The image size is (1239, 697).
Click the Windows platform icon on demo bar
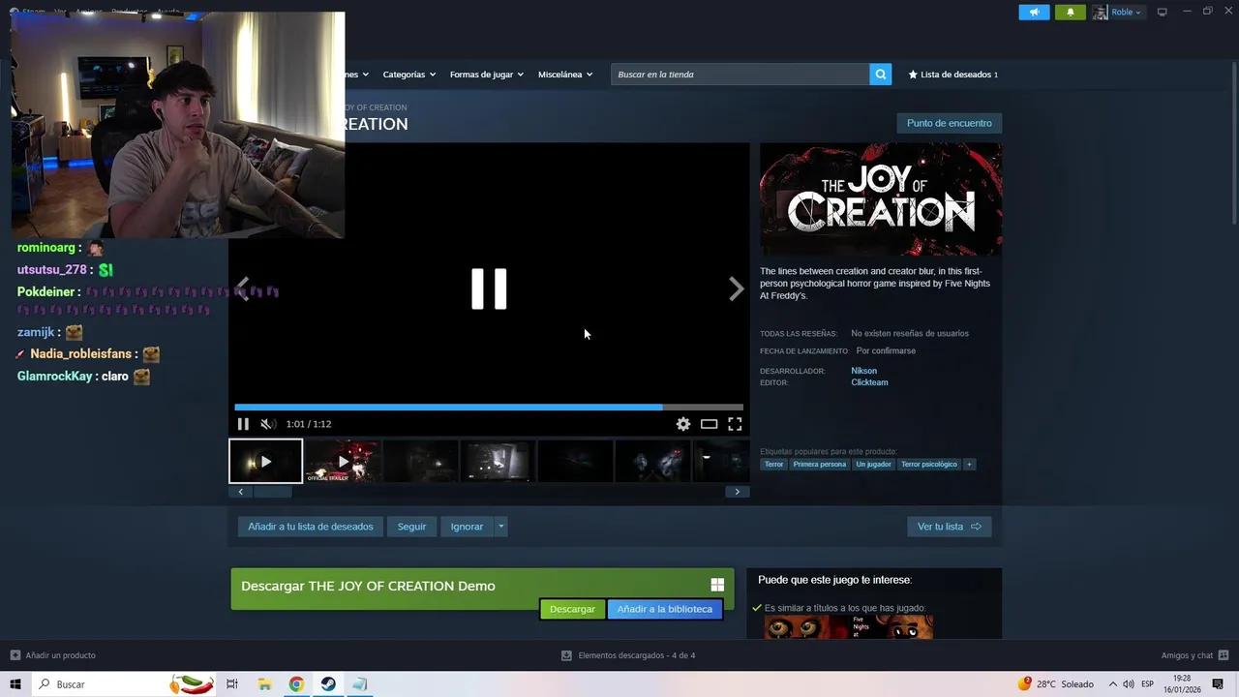click(717, 585)
